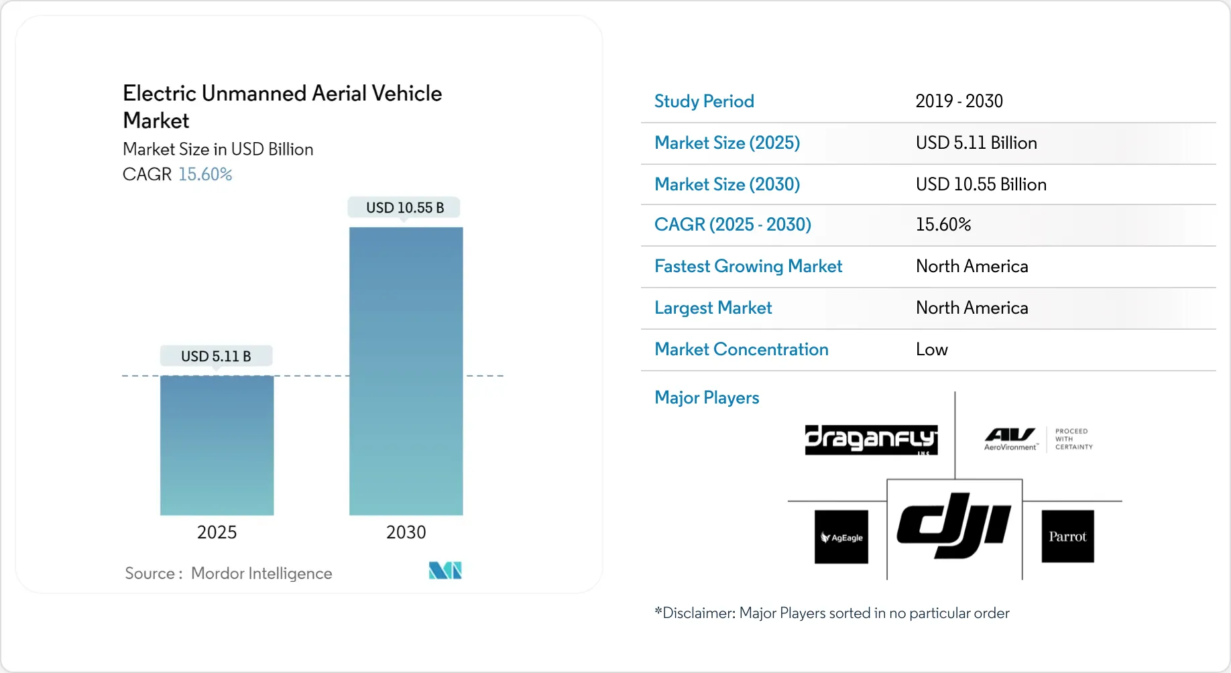This screenshot has width=1231, height=673.
Task: Click North America in Fastest Growing row
Action: [x=972, y=266]
